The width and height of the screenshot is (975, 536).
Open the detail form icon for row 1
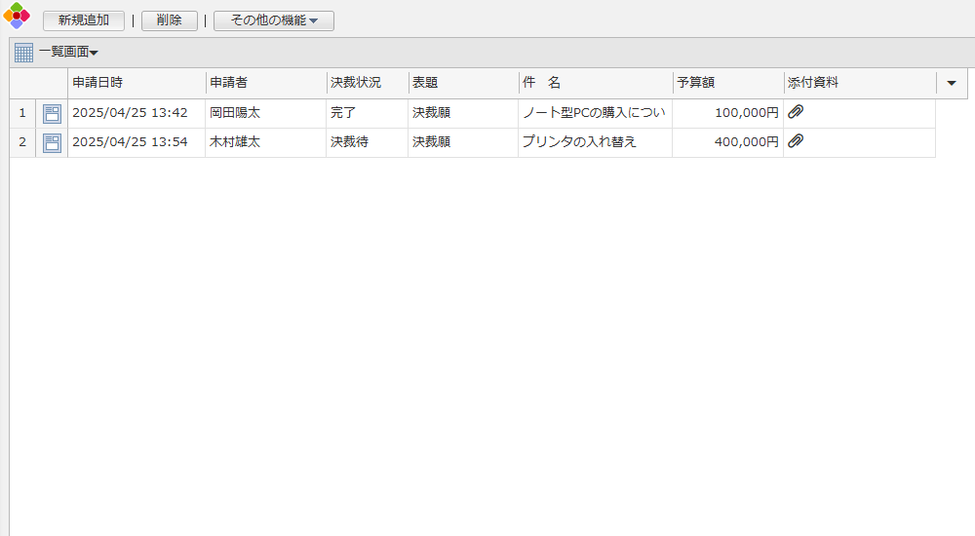52,113
